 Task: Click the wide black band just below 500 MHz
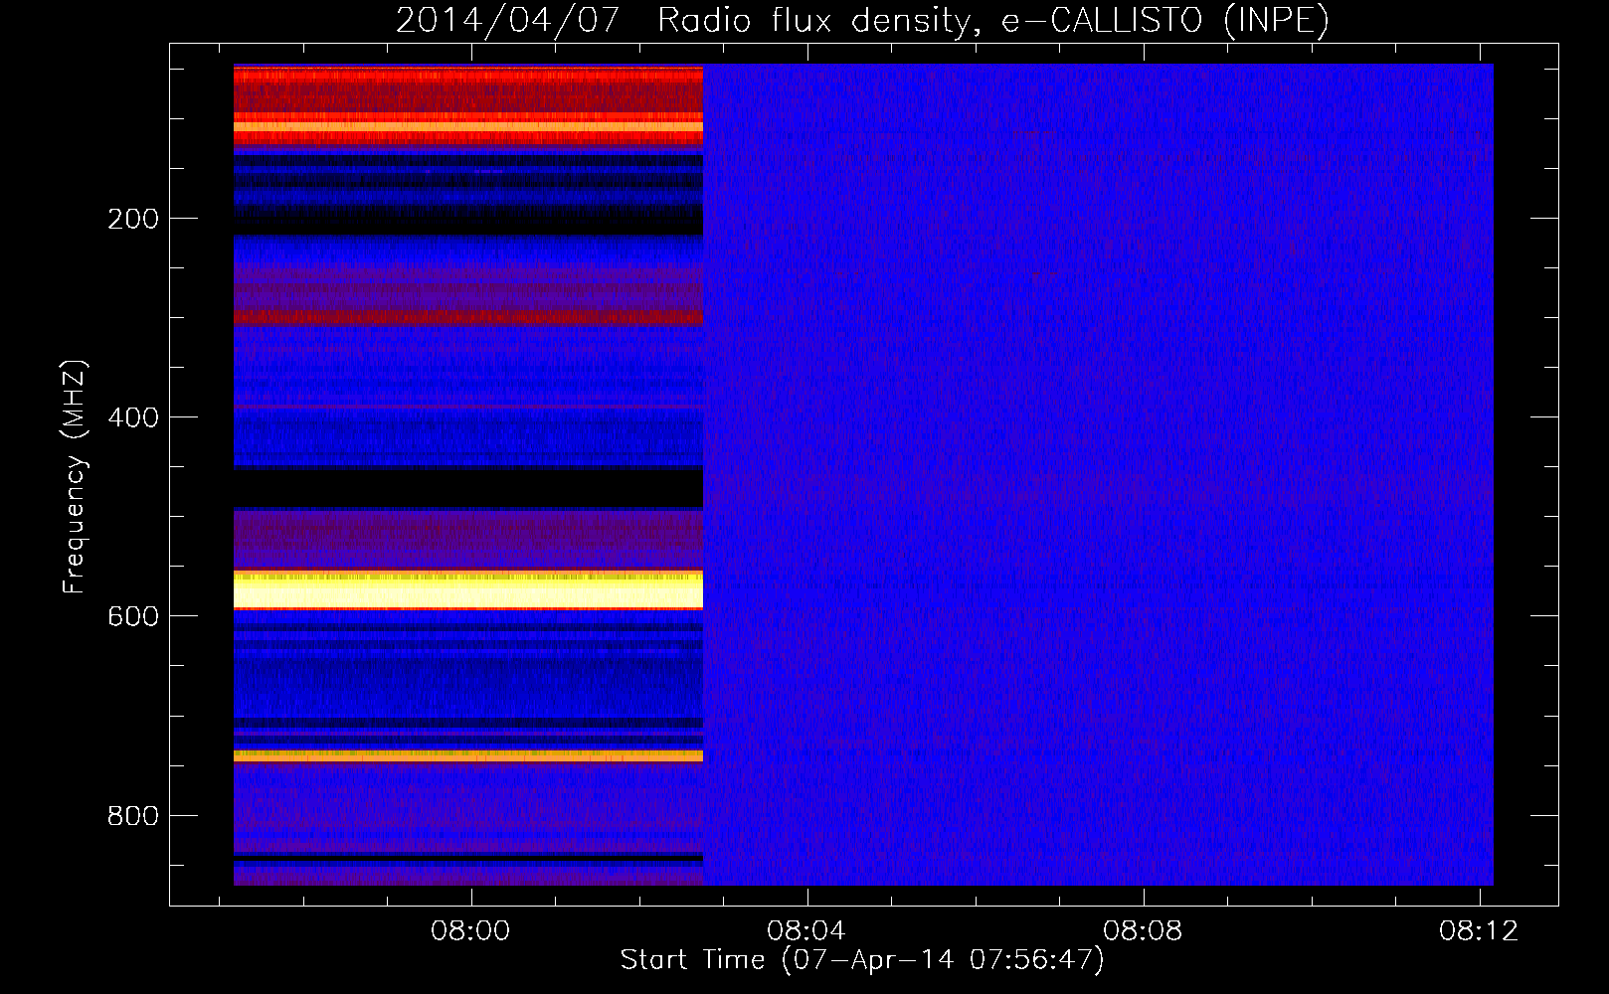468,488
